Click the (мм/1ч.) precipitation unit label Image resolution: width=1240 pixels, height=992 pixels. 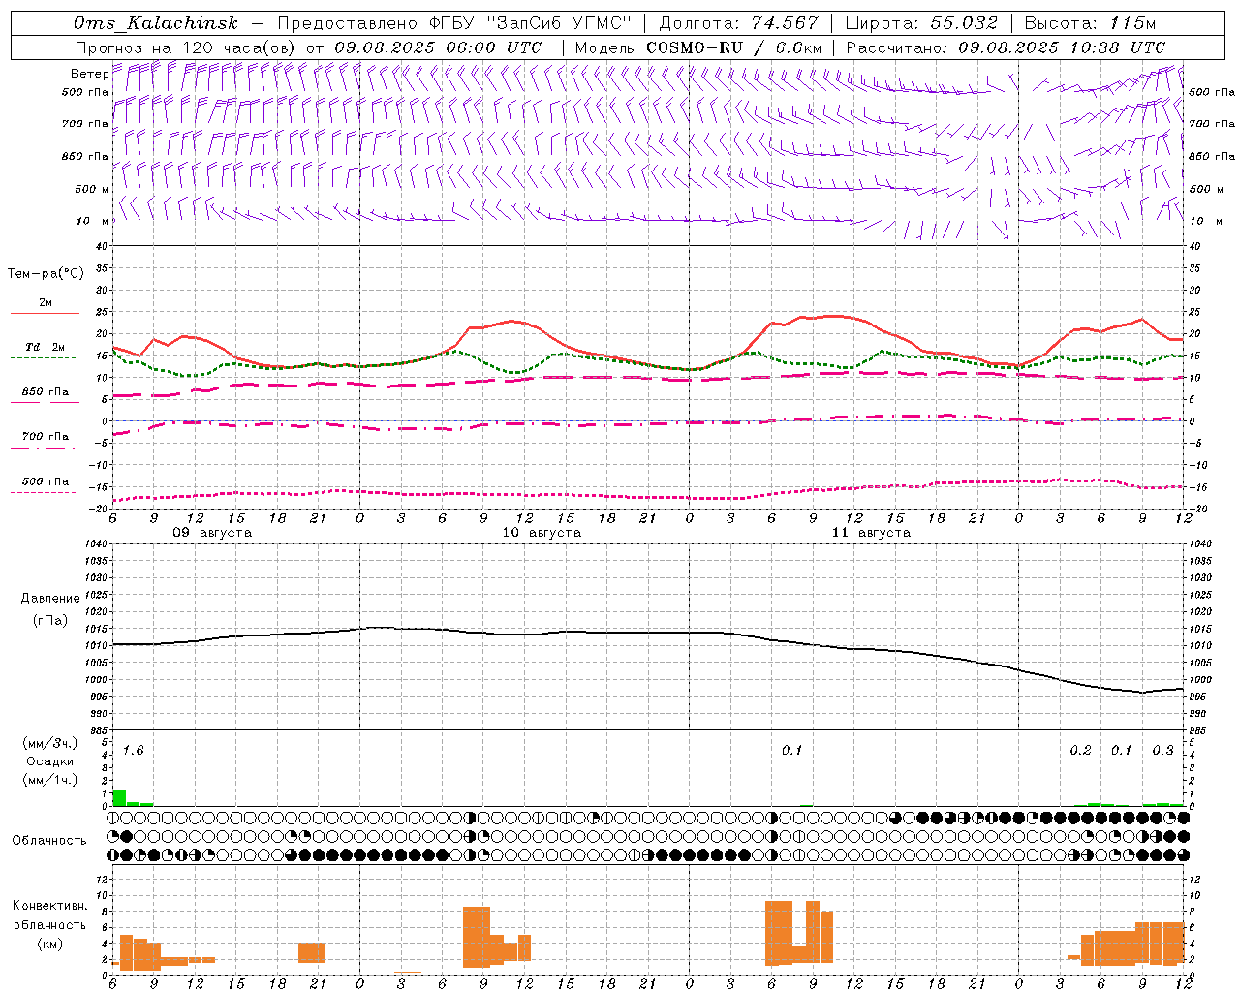click(x=50, y=779)
